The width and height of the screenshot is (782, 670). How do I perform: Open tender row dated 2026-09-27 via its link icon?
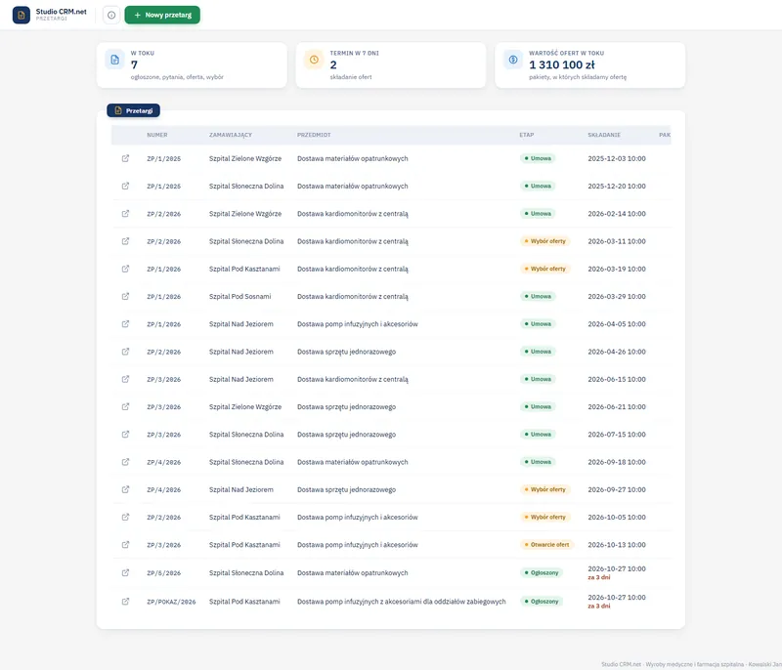(125, 489)
